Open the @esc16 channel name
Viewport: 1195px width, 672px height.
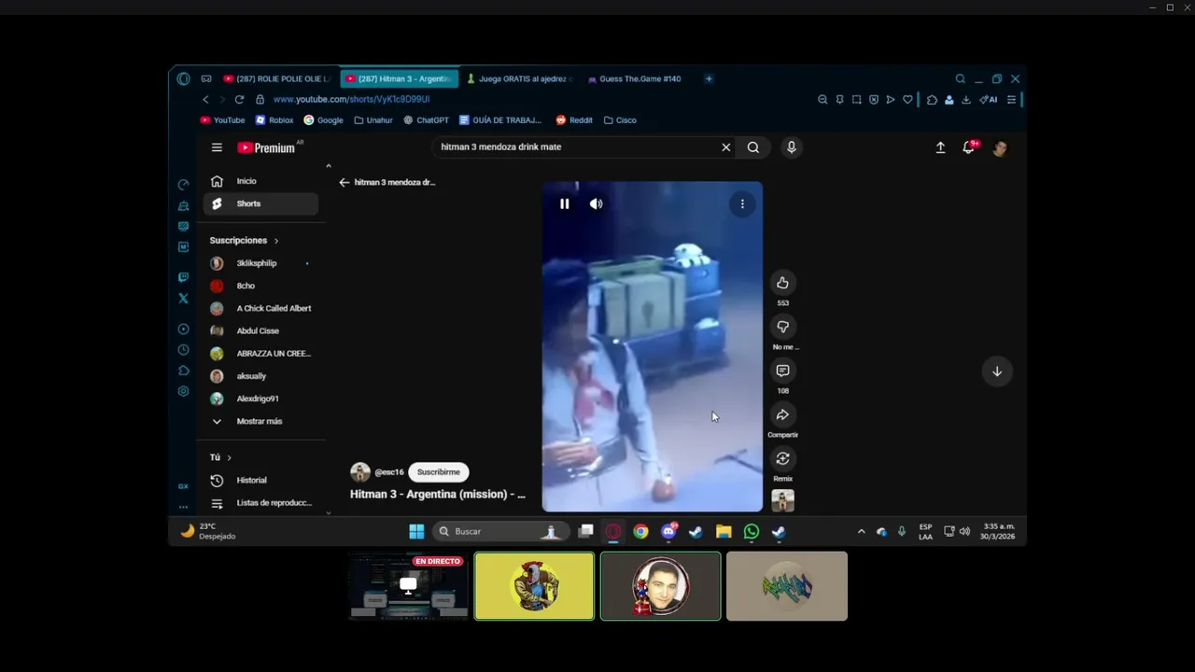(x=389, y=472)
